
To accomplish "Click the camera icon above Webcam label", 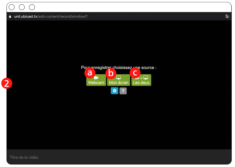I will pos(96,78).
